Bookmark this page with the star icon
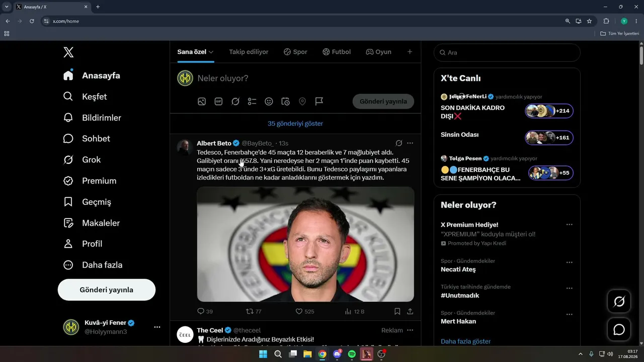The width and height of the screenshot is (644, 362). point(589,21)
